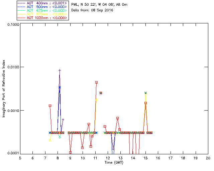Click the red square peak near 12.8 hours
Image resolution: width=214 pixels, height=171 pixels.
click(x=117, y=118)
